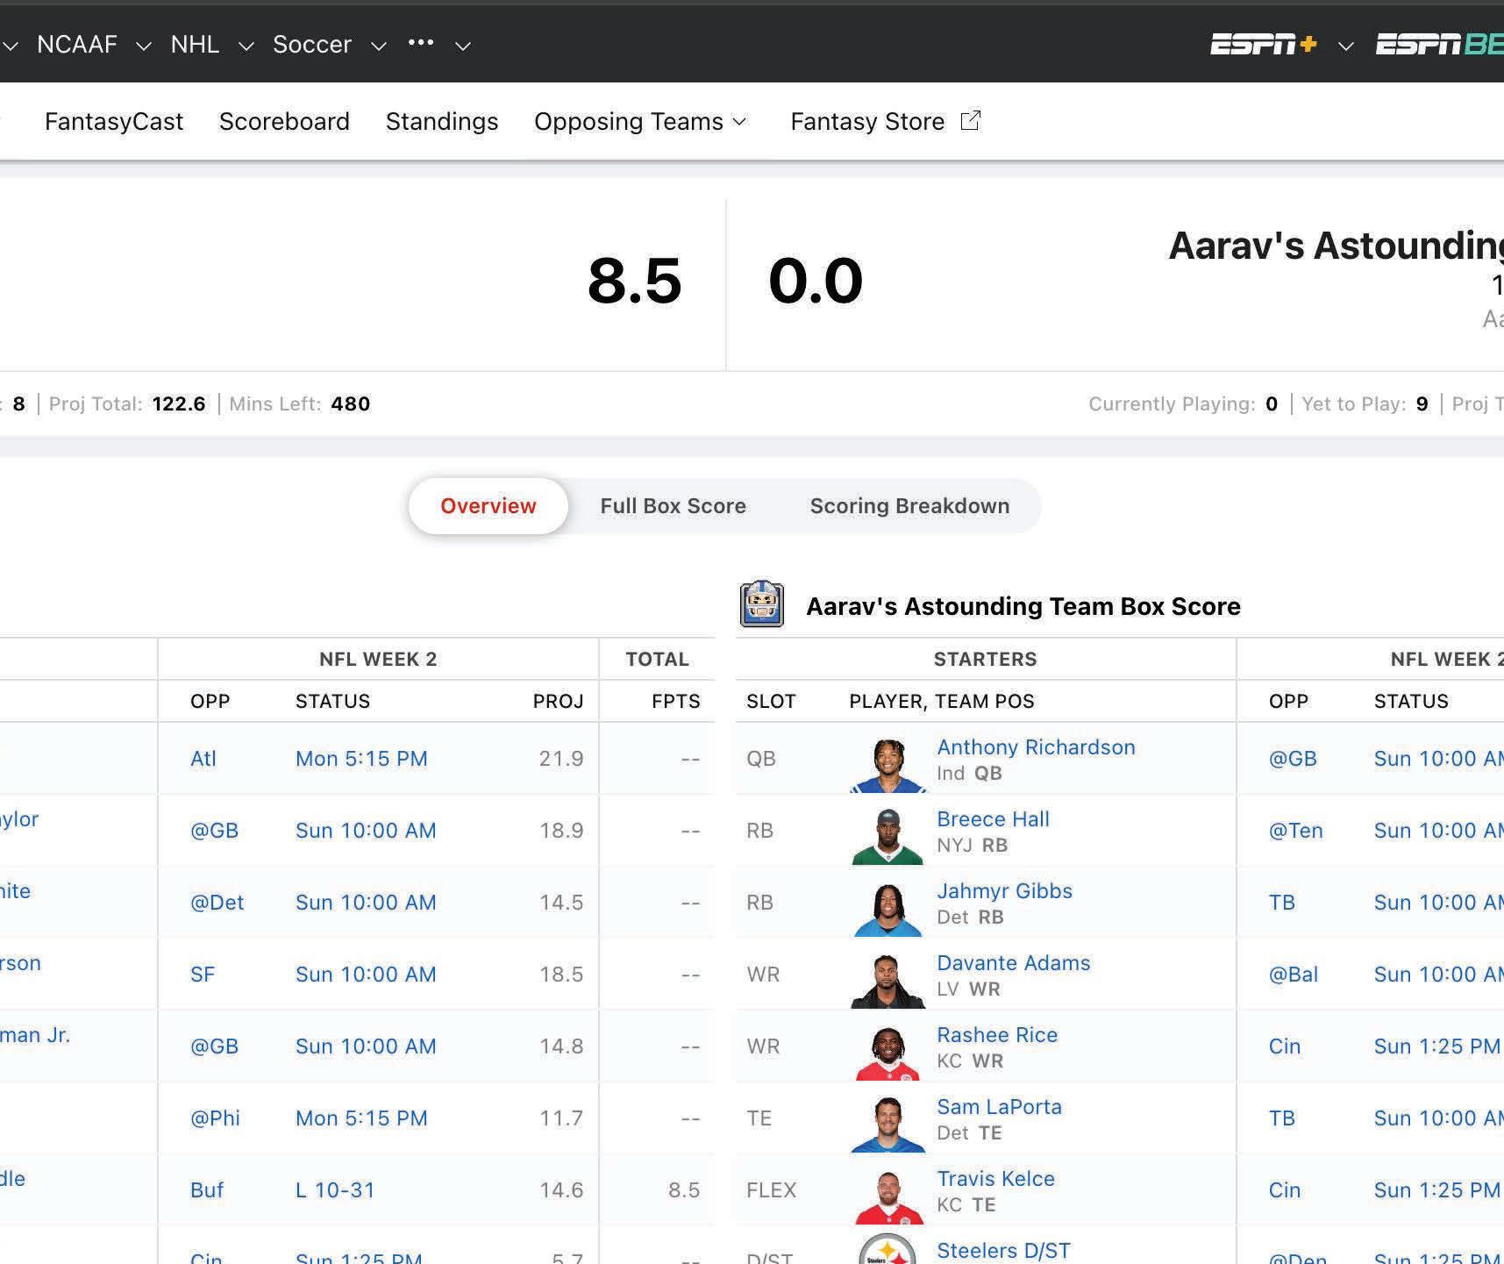Image resolution: width=1504 pixels, height=1264 pixels.
Task: Click the Mon 5:15 PM status for @Phi
Action: point(361,1118)
